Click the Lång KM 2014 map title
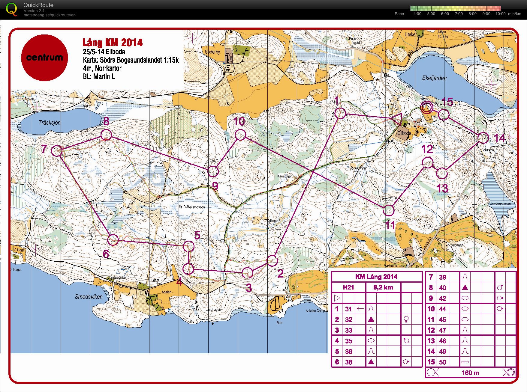This screenshot has height=392, width=527. click(x=113, y=43)
